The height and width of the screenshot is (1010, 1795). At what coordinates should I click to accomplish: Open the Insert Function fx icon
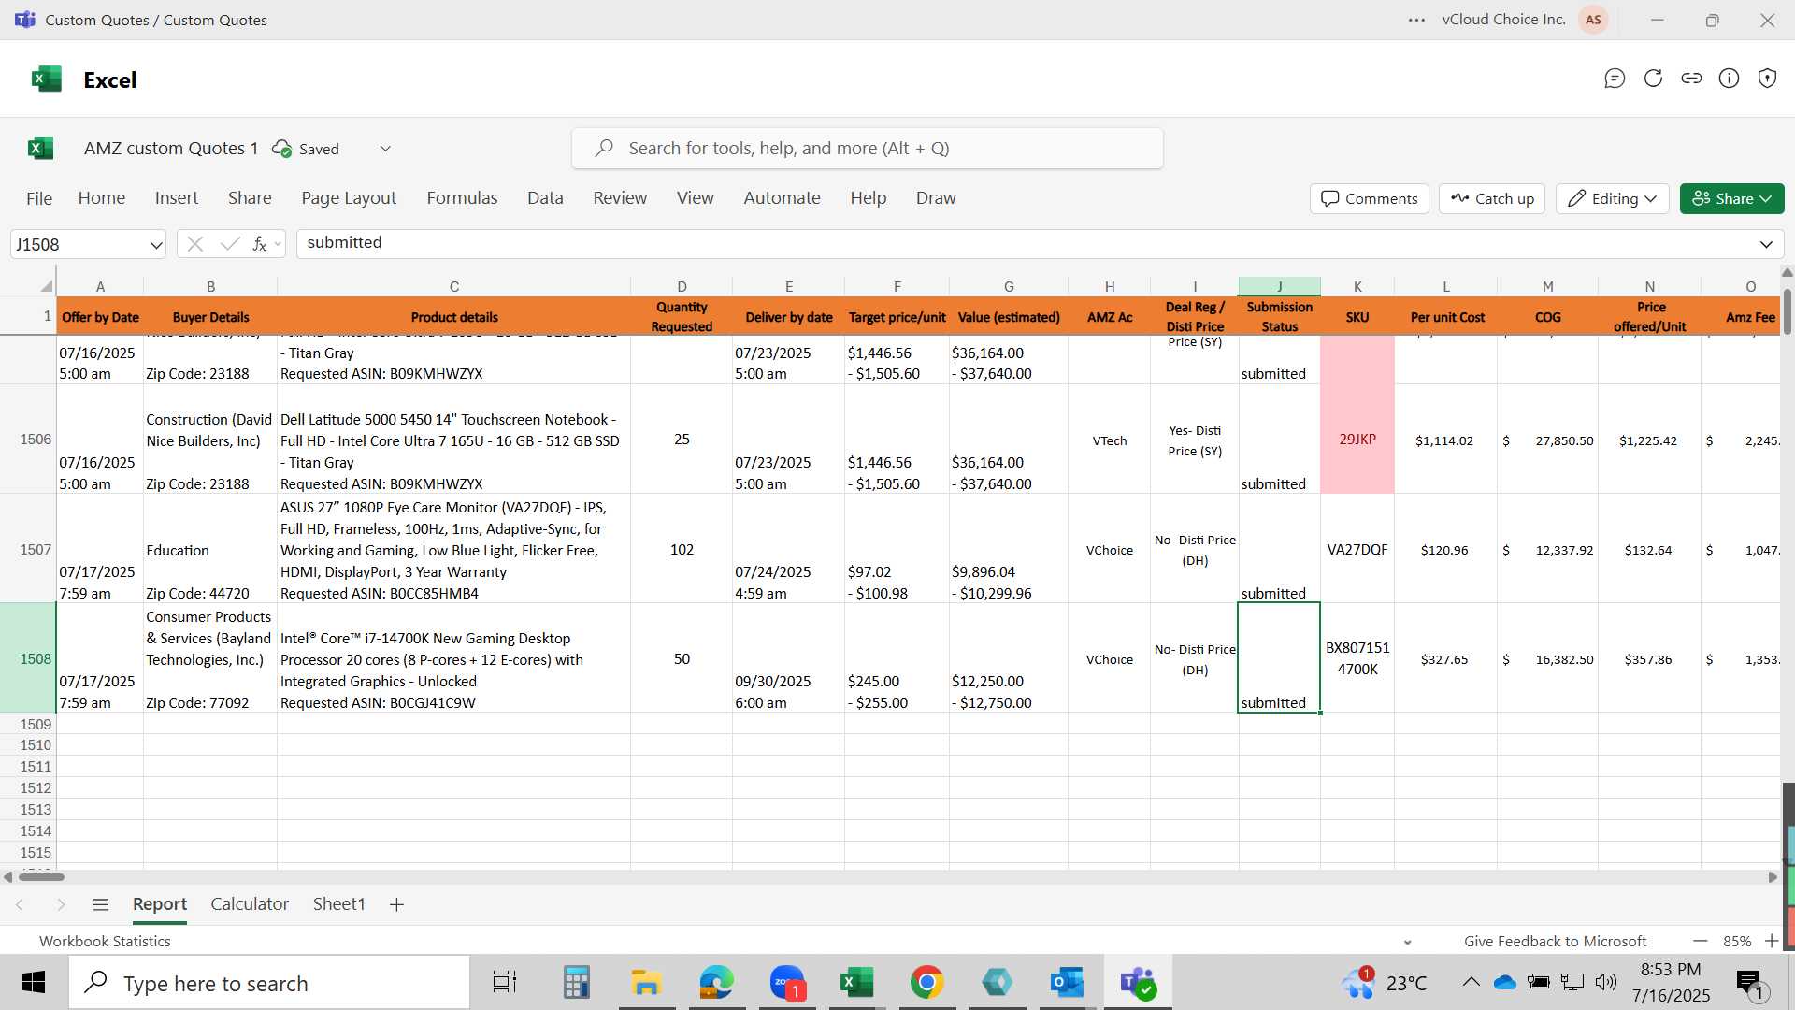[x=260, y=244]
